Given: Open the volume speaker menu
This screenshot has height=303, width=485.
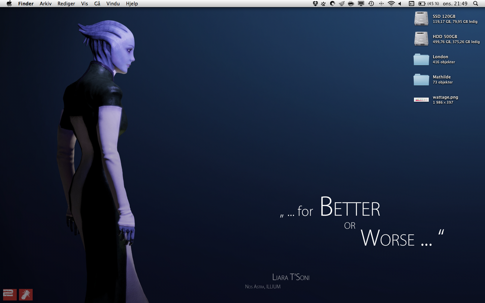Looking at the screenshot, I should [400, 3].
